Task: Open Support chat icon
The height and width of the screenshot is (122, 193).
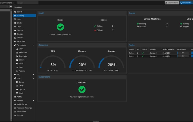Action: coord(15,115)
